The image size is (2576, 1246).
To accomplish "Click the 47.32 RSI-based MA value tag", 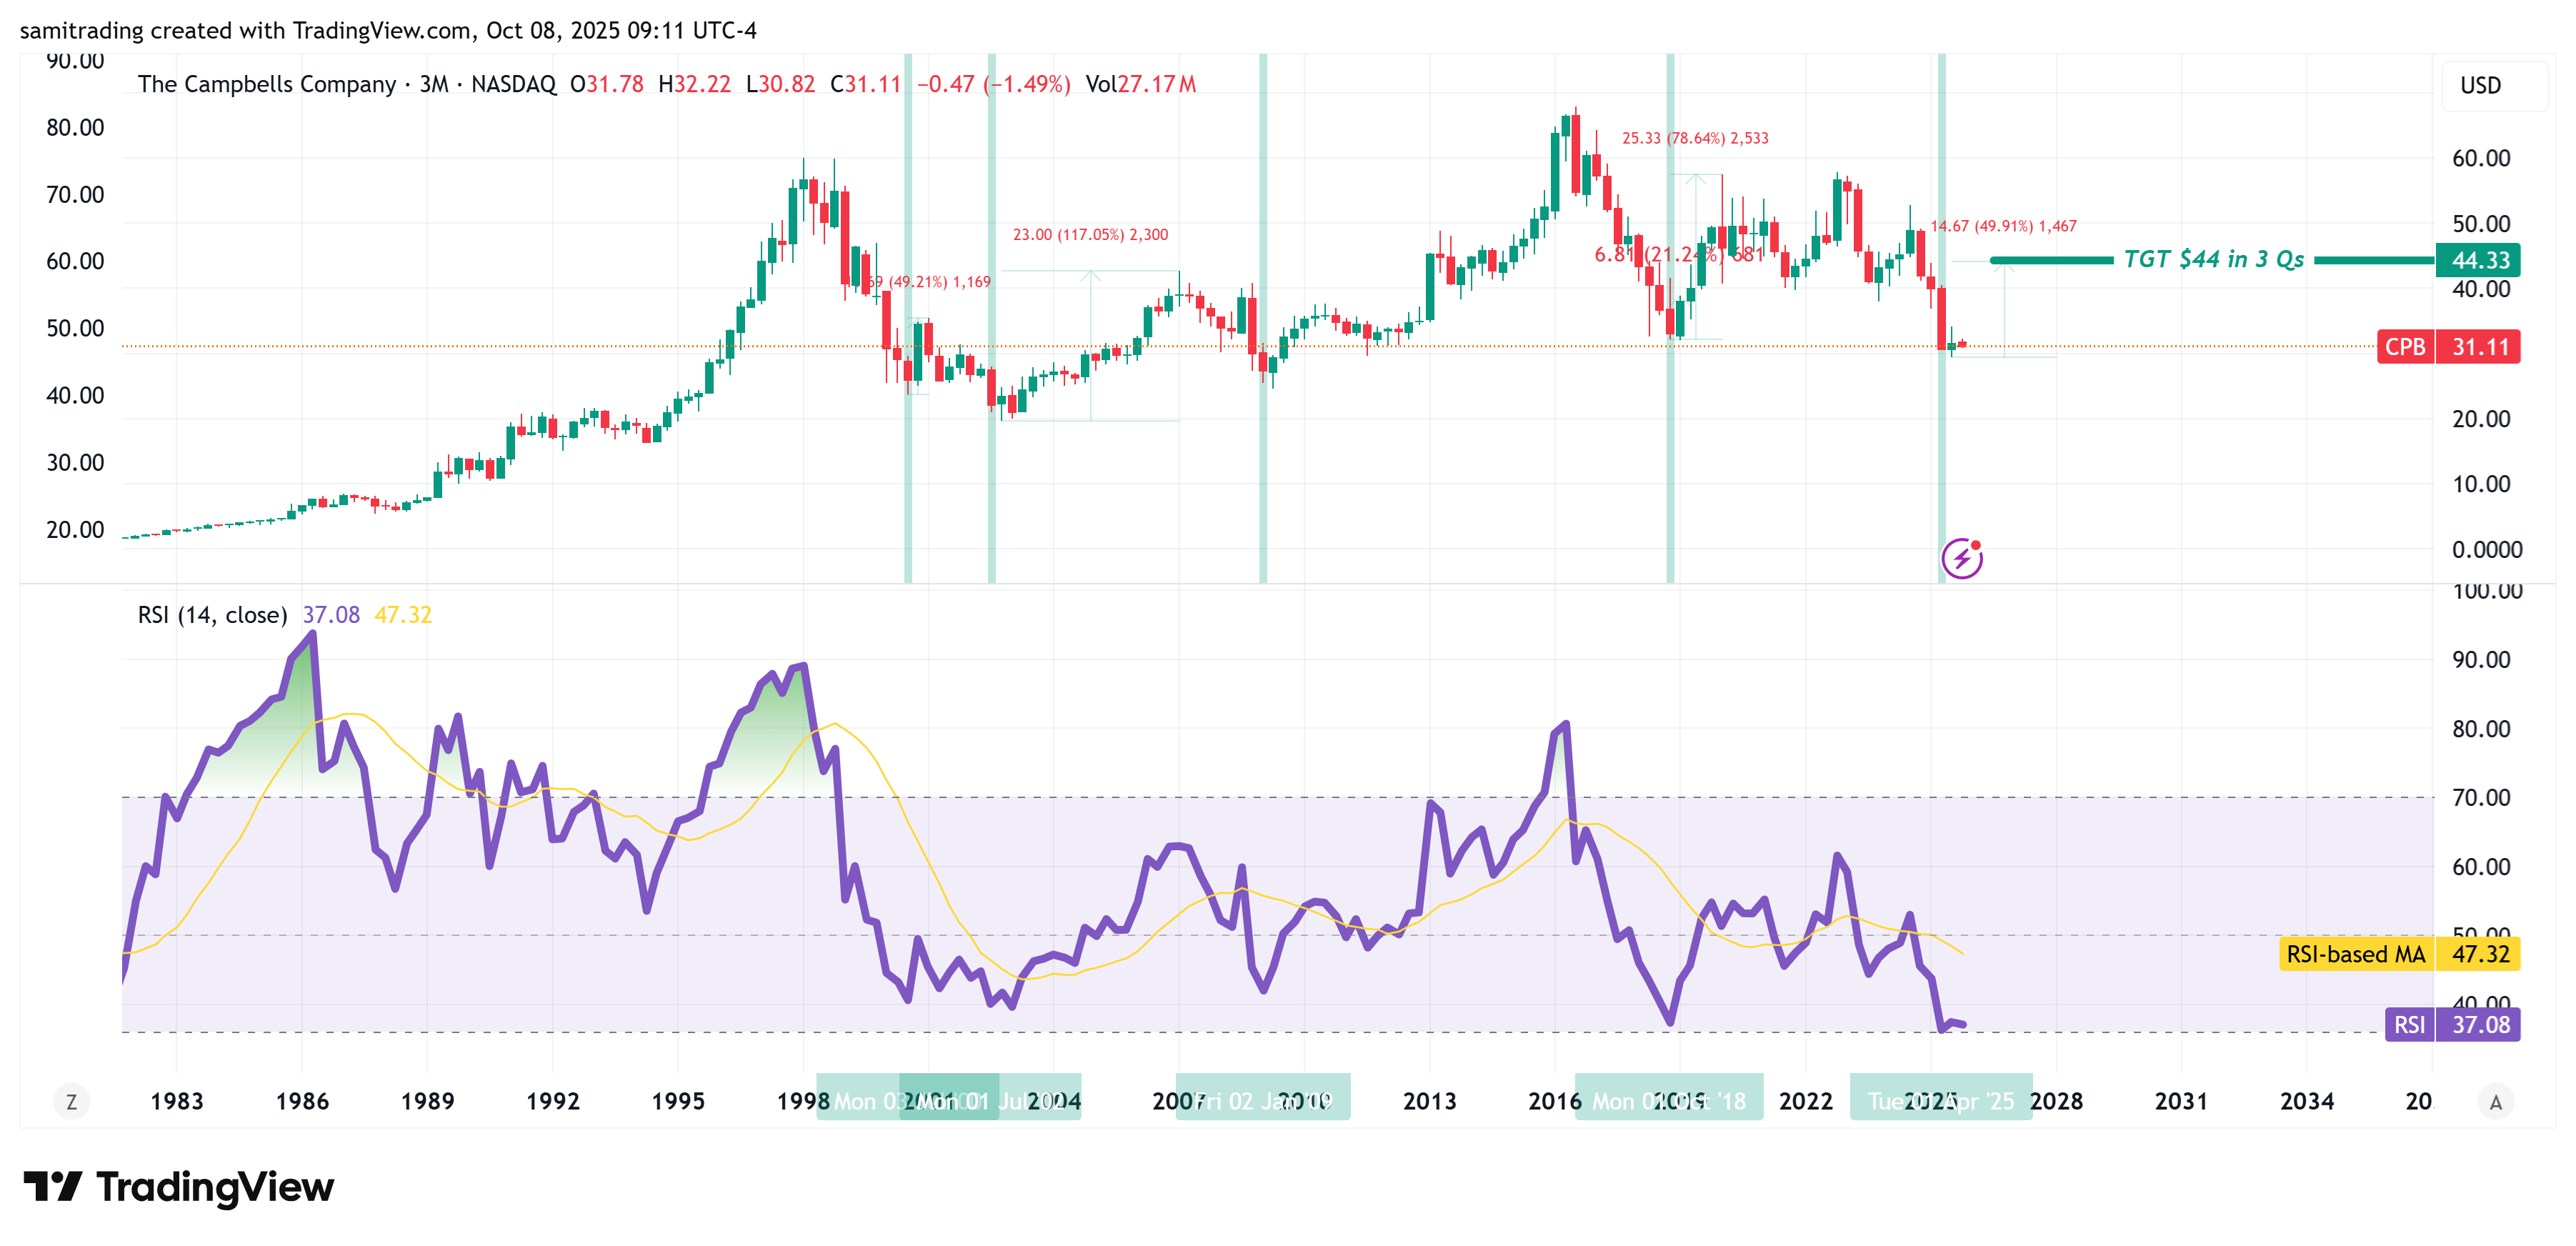I will tap(2479, 954).
